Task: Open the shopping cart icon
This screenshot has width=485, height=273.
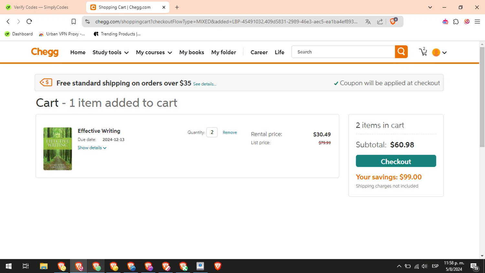Action: [423, 52]
